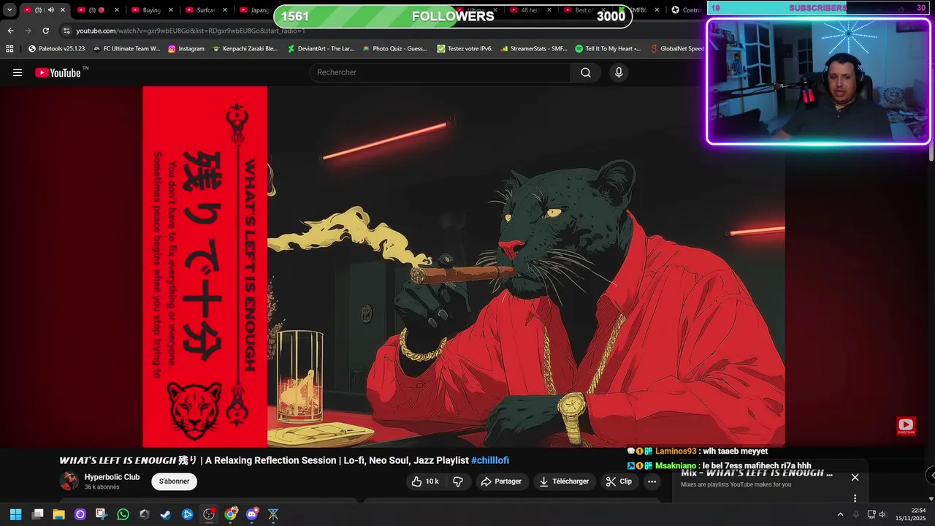Open FC Ultimate Team W... bookmark
This screenshot has height=526, width=935.
[126, 49]
